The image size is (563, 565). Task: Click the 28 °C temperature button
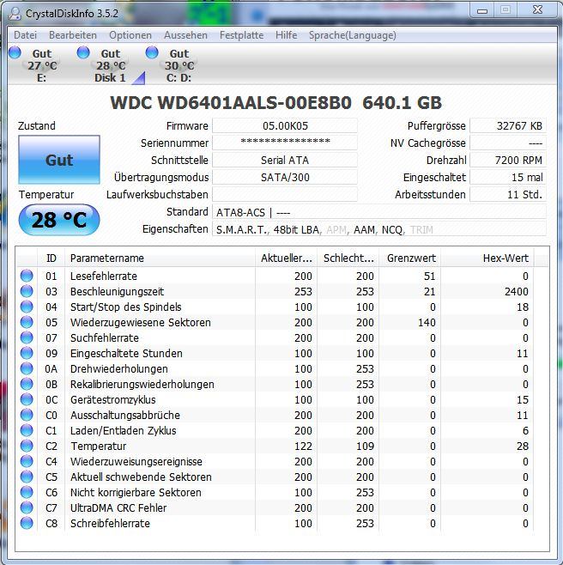59,220
